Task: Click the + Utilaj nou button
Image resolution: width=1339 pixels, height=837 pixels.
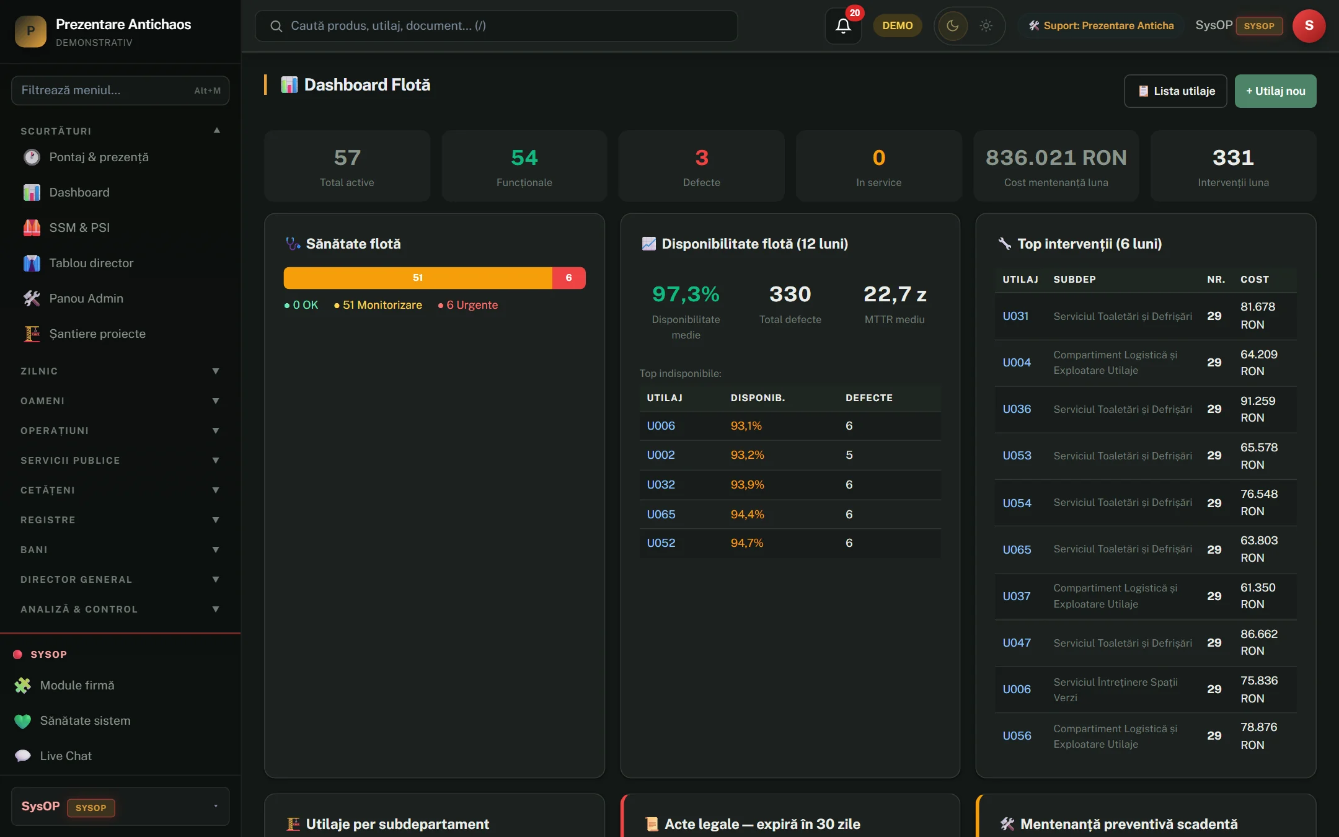Action: [x=1275, y=91]
